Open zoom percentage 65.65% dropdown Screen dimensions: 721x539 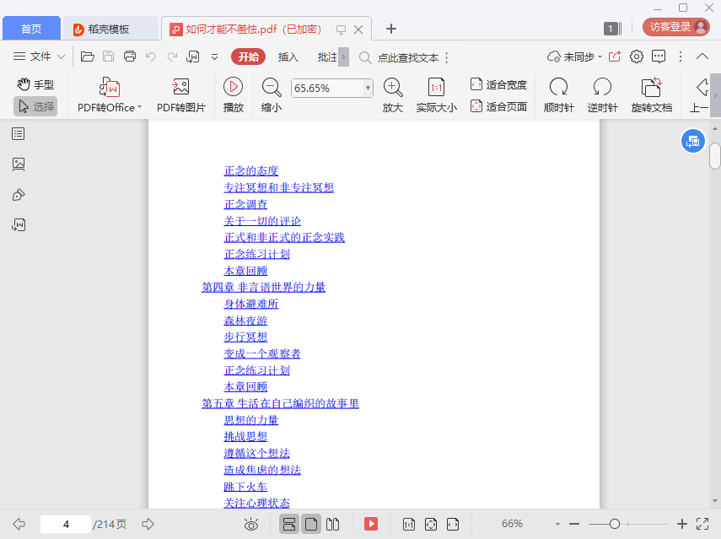click(x=368, y=88)
